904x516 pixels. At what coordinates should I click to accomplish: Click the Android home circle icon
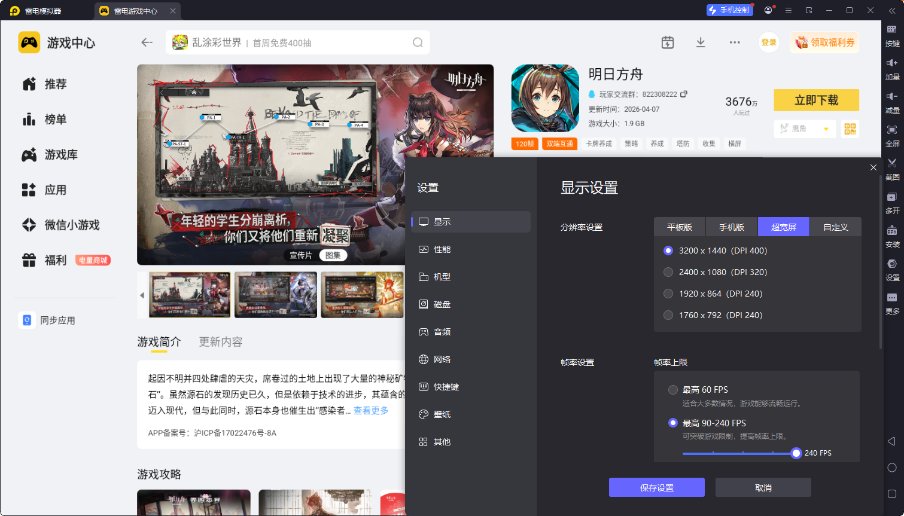[x=891, y=468]
